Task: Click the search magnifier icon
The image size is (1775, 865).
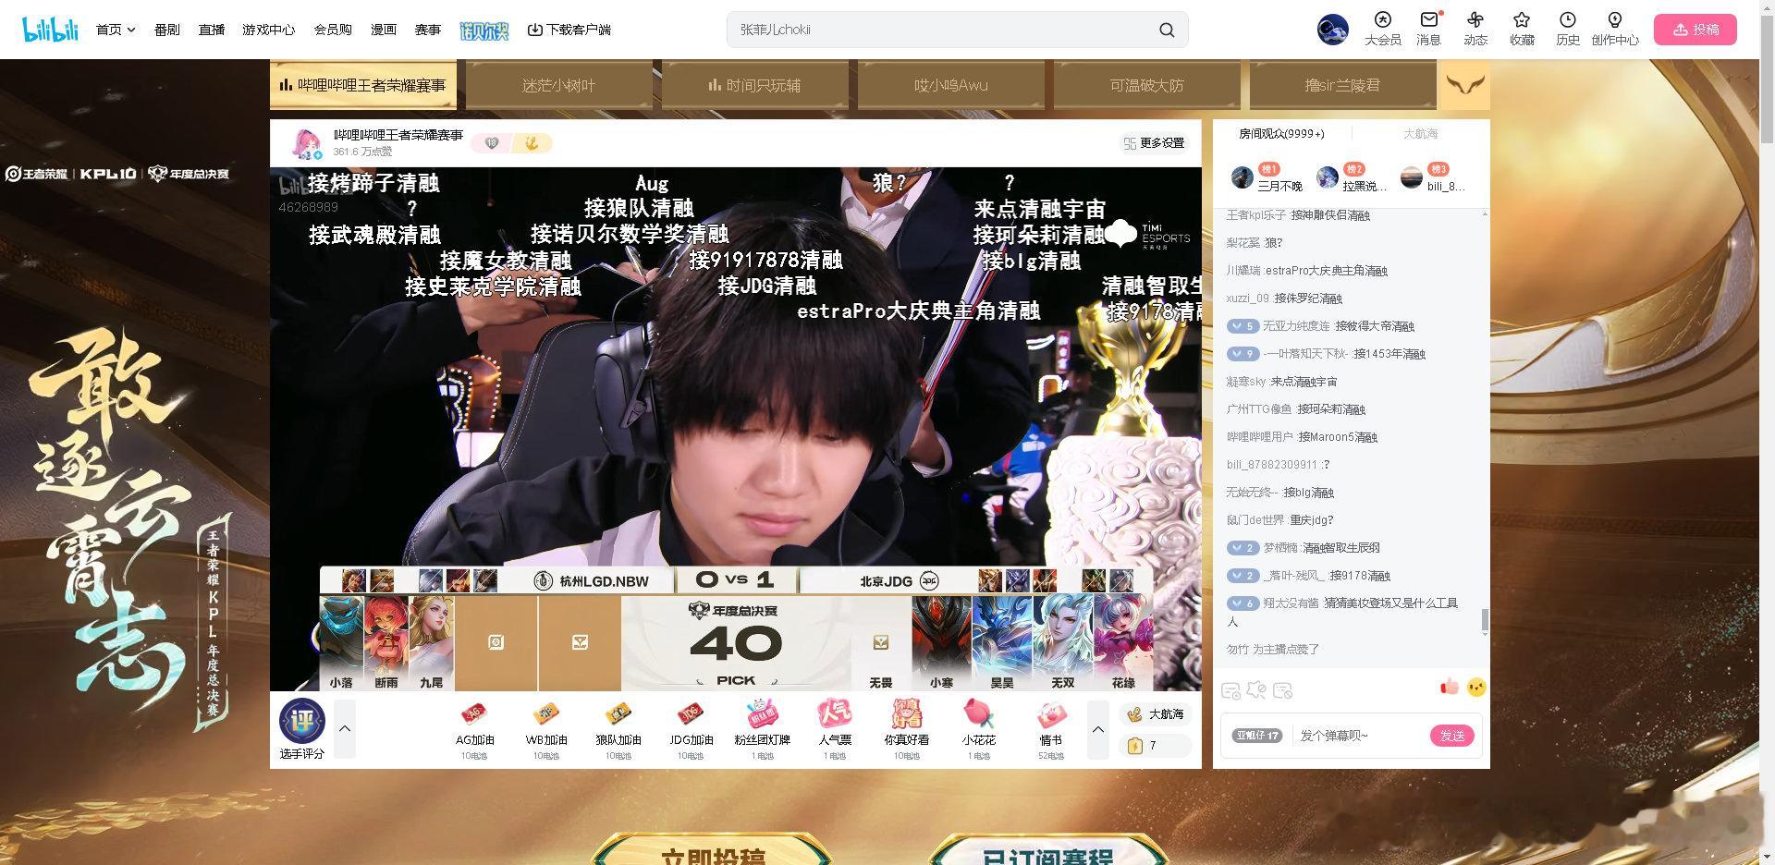Action: [x=1167, y=30]
